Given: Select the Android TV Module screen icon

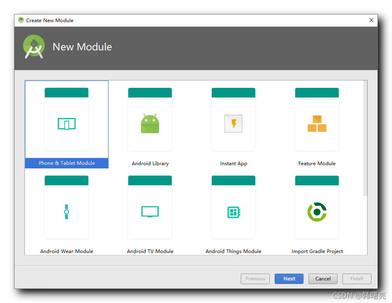Looking at the screenshot, I should pyautogui.click(x=150, y=212).
